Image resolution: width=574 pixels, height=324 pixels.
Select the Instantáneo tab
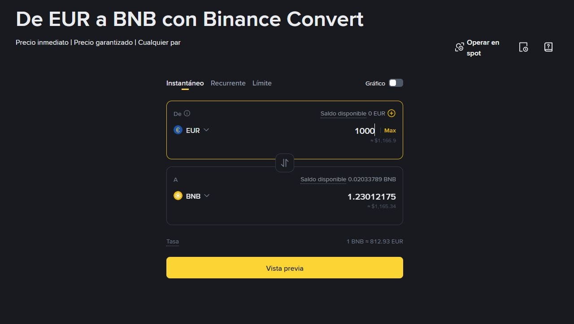click(185, 83)
